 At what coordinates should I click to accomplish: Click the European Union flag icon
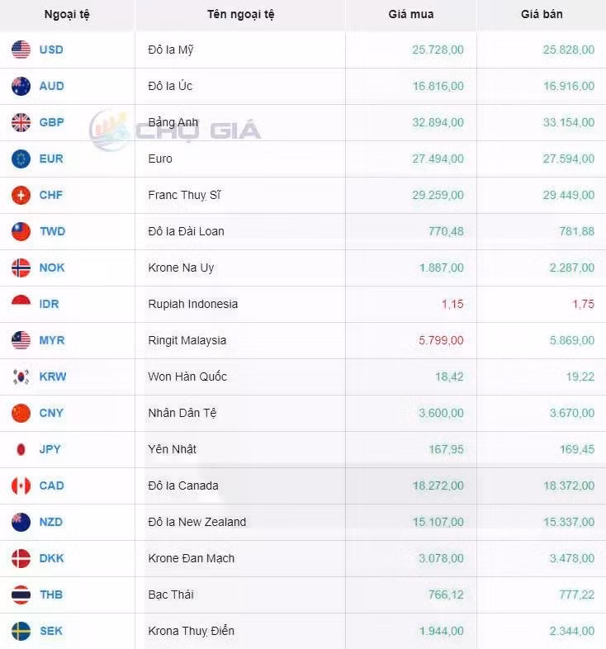click(21, 159)
